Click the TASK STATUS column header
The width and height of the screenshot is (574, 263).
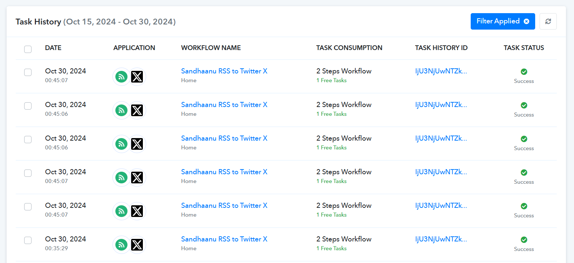coord(524,48)
